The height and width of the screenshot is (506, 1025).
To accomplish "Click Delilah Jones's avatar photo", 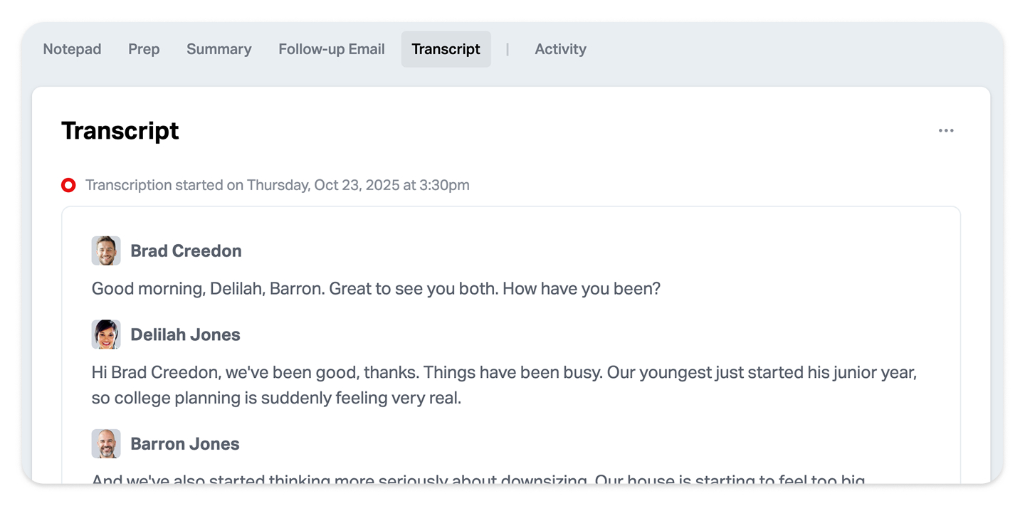I will tap(106, 334).
